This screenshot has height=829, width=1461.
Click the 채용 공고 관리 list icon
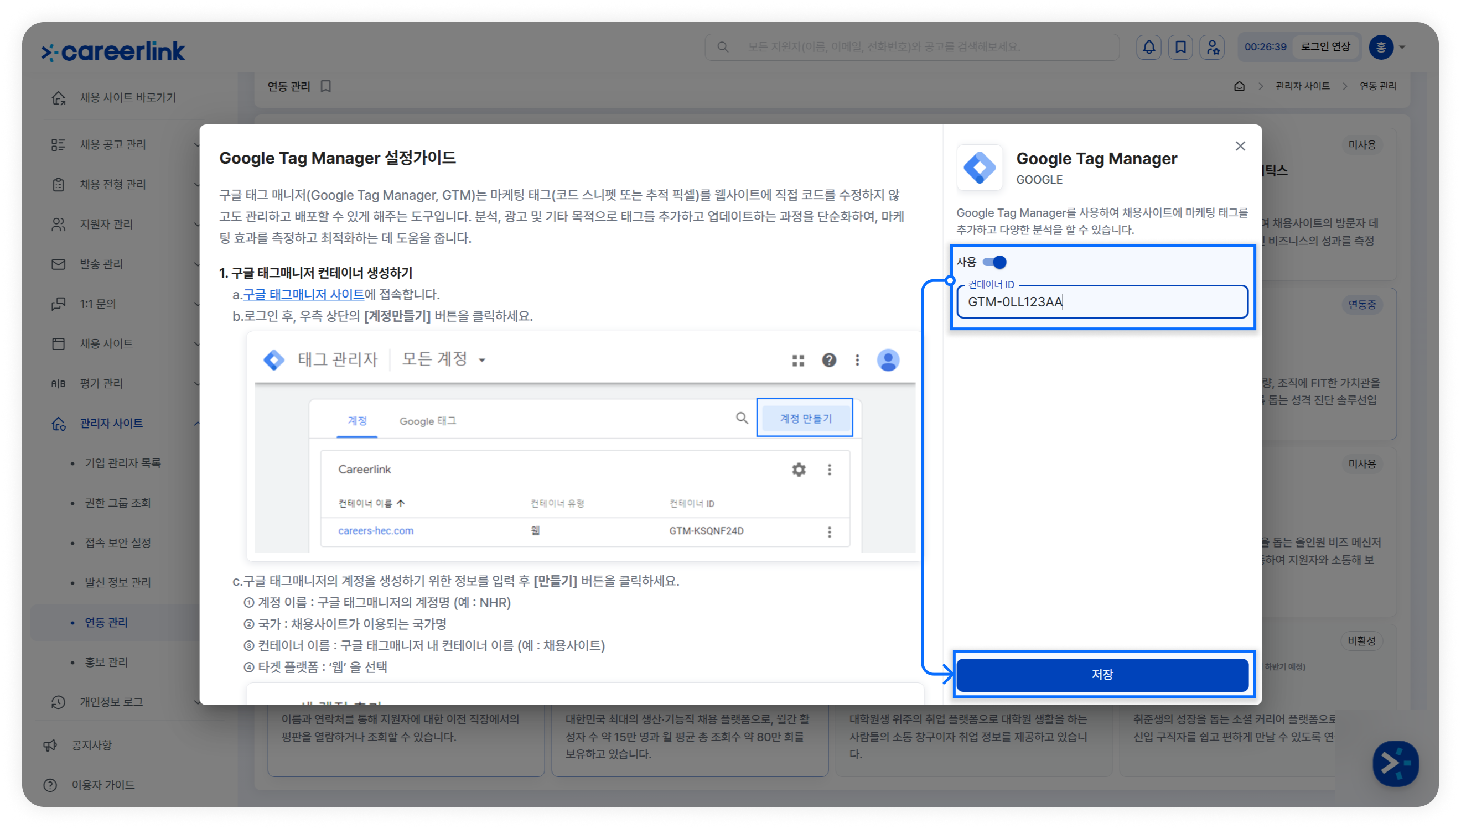pos(58,145)
